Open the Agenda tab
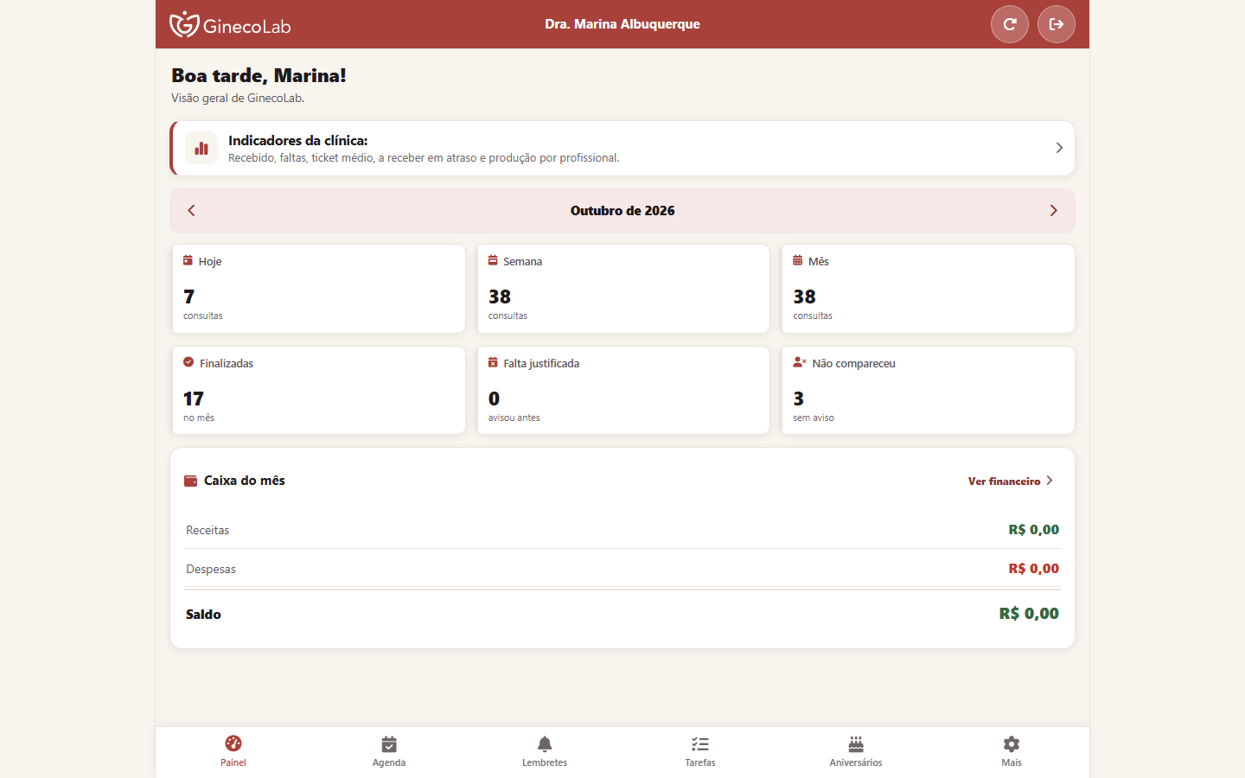This screenshot has width=1245, height=778. coord(389,751)
